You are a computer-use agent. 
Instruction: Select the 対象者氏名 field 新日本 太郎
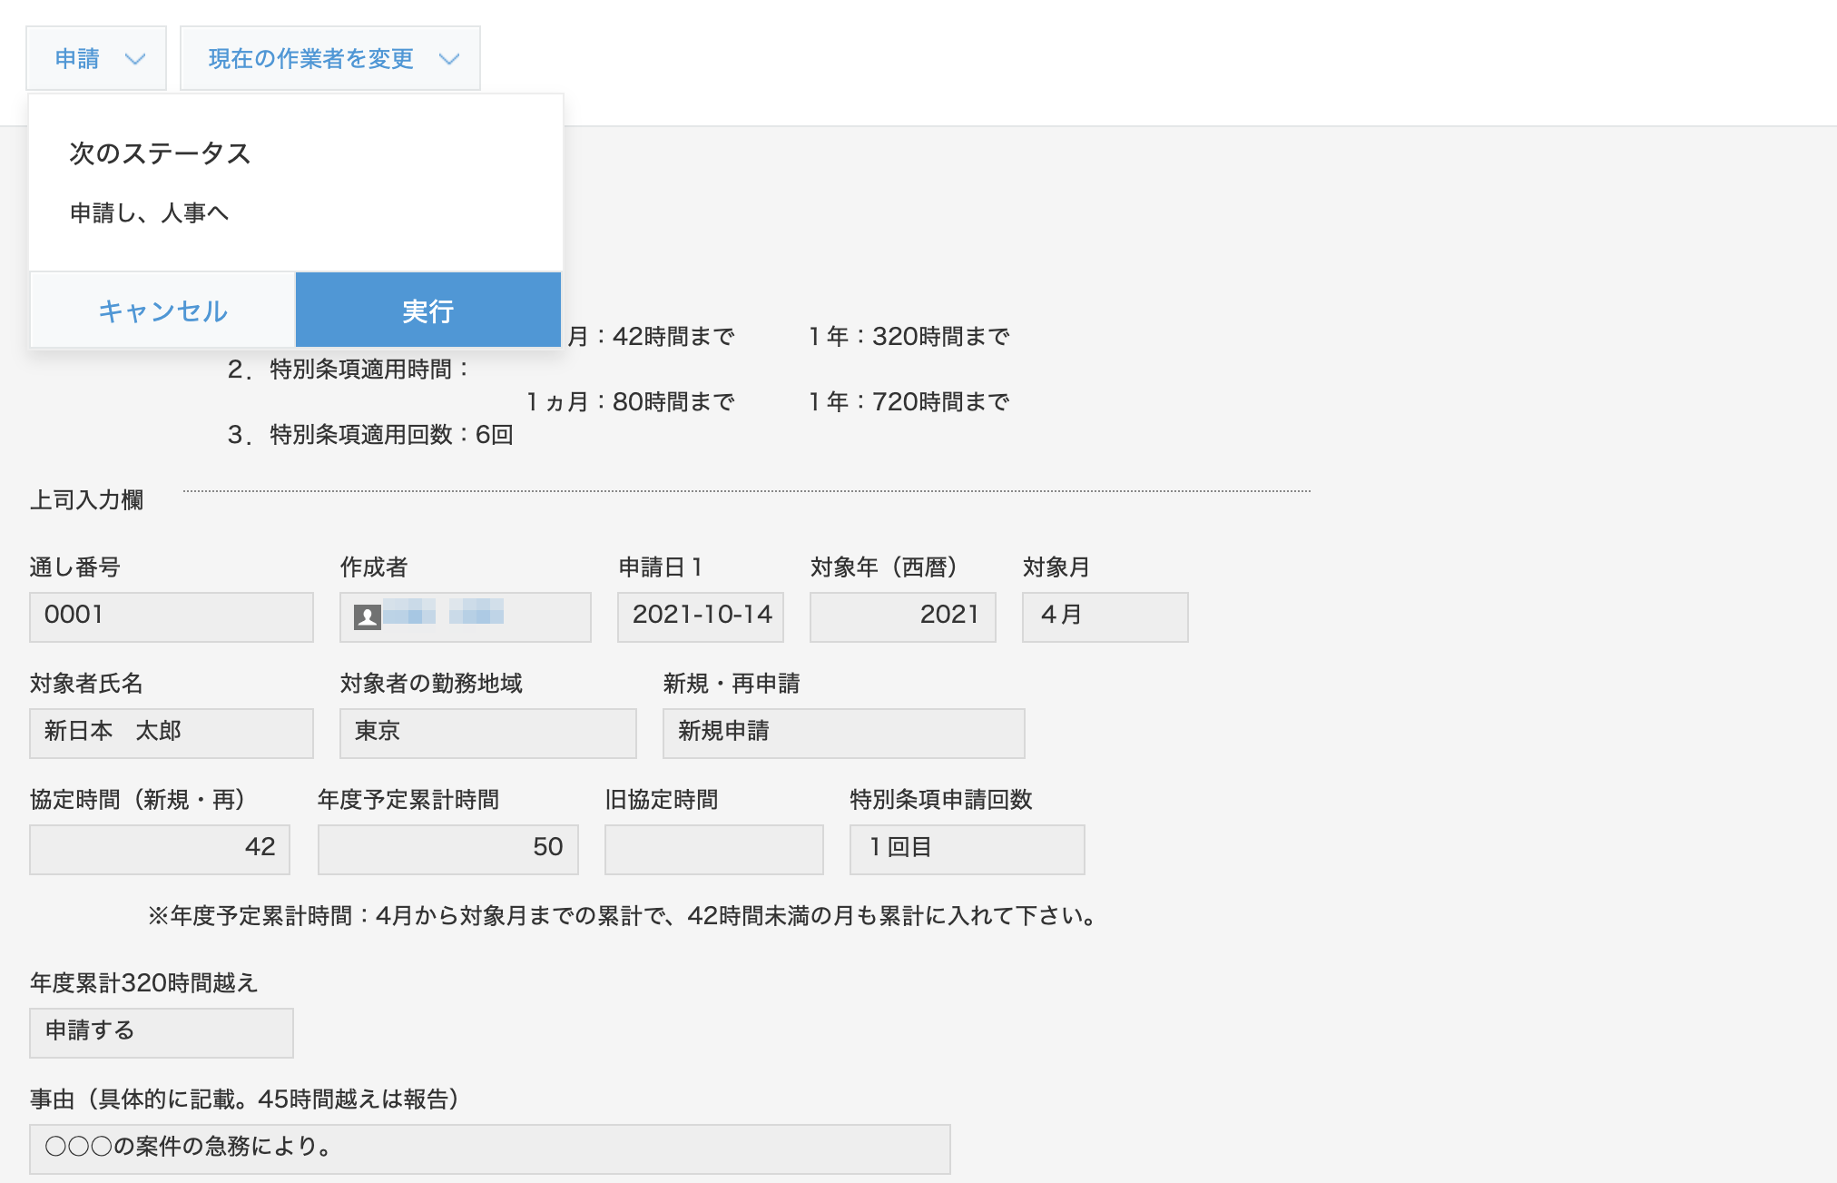[172, 734]
